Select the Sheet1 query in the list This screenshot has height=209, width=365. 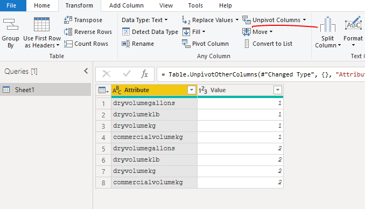[45, 90]
